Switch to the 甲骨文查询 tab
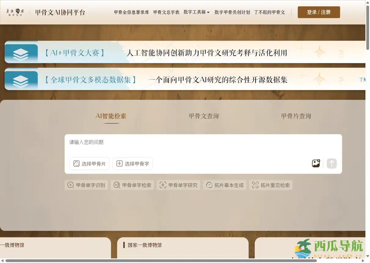 pyautogui.click(x=203, y=116)
